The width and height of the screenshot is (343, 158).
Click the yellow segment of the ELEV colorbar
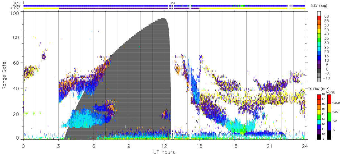click(319, 32)
